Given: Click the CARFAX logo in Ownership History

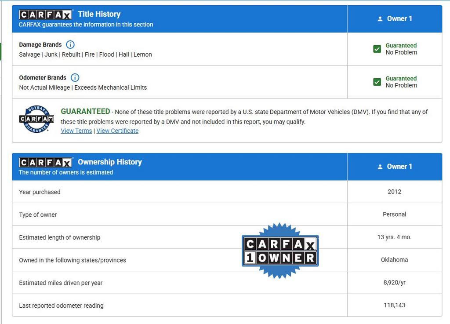Looking at the screenshot, I should tap(45, 162).
